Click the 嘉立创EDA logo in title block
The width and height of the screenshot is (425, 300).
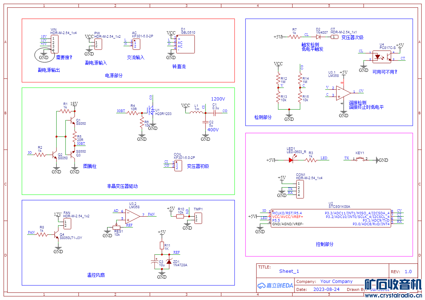pyautogui.click(x=275, y=285)
